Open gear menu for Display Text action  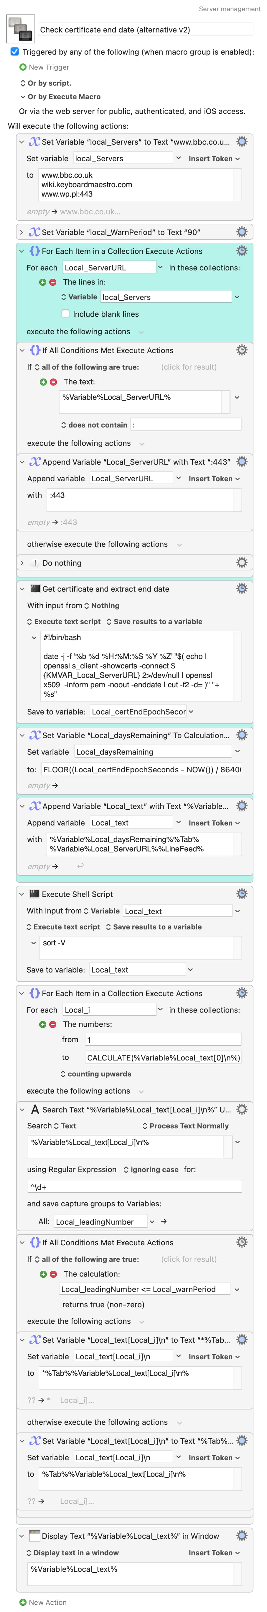click(x=242, y=1536)
